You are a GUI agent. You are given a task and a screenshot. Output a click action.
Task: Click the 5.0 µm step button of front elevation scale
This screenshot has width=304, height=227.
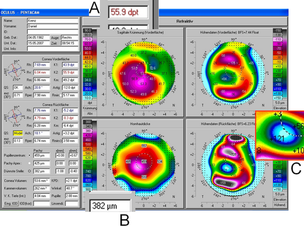(280, 103)
